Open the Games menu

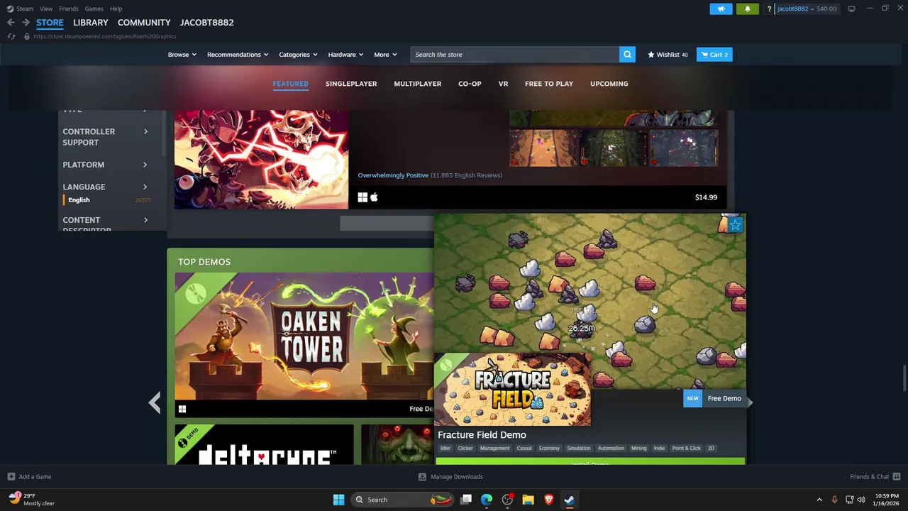(94, 9)
